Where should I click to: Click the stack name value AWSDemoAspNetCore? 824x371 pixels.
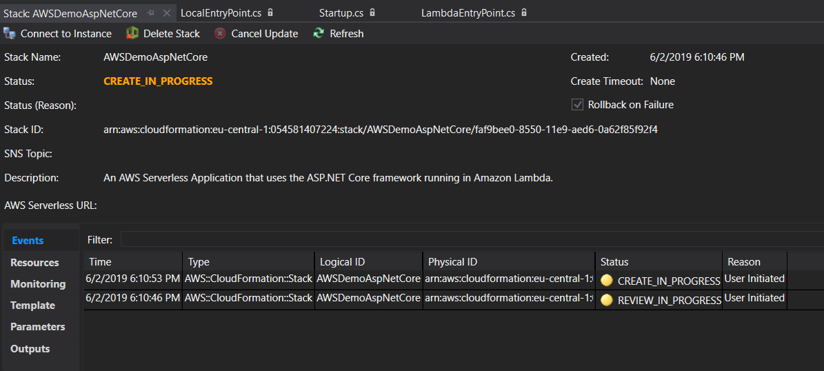156,57
